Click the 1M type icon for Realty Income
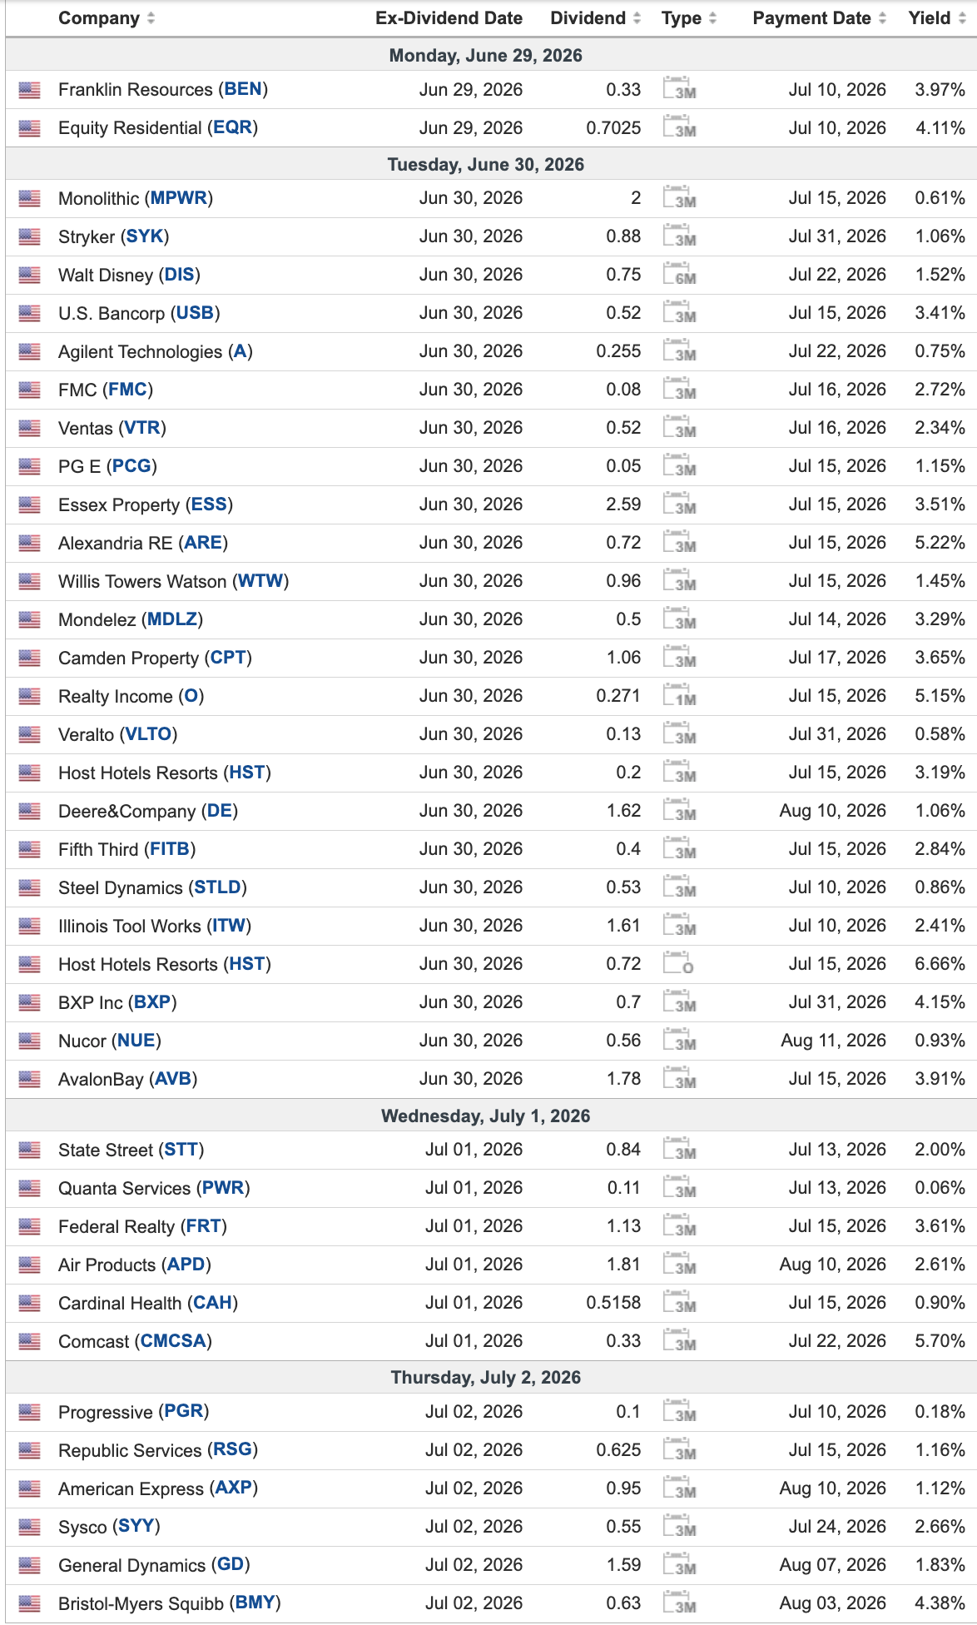Image resolution: width=977 pixels, height=1625 pixels. [x=679, y=695]
